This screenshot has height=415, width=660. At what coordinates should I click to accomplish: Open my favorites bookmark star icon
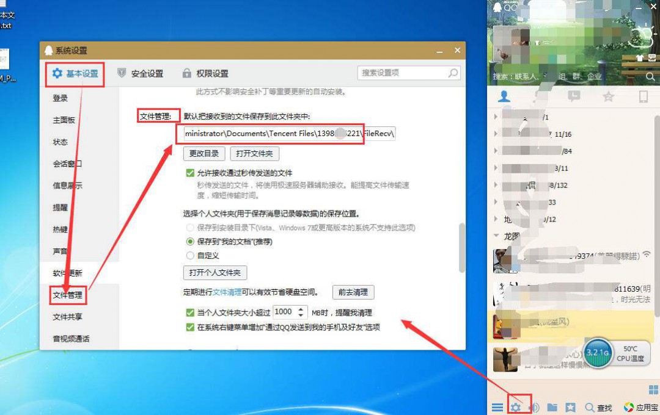pyautogui.click(x=570, y=407)
